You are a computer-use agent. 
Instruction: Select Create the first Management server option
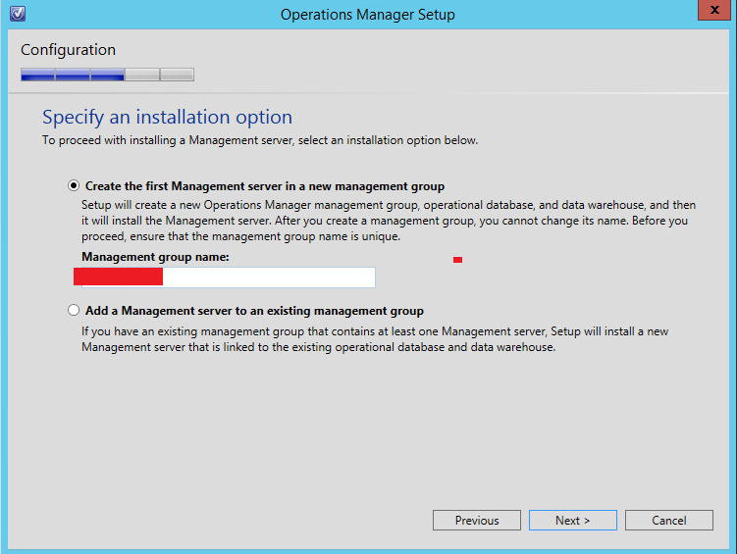point(74,186)
